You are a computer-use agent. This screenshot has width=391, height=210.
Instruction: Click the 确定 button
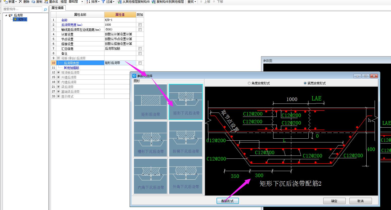334,201
